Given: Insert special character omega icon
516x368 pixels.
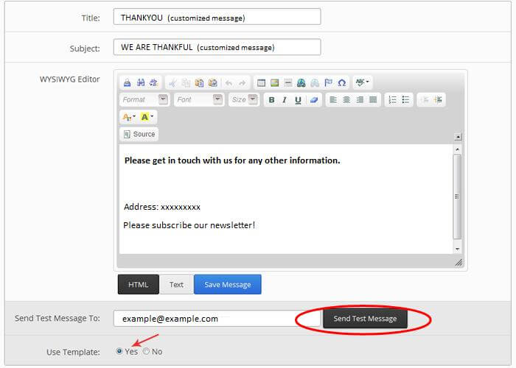Looking at the screenshot, I should pyautogui.click(x=342, y=83).
